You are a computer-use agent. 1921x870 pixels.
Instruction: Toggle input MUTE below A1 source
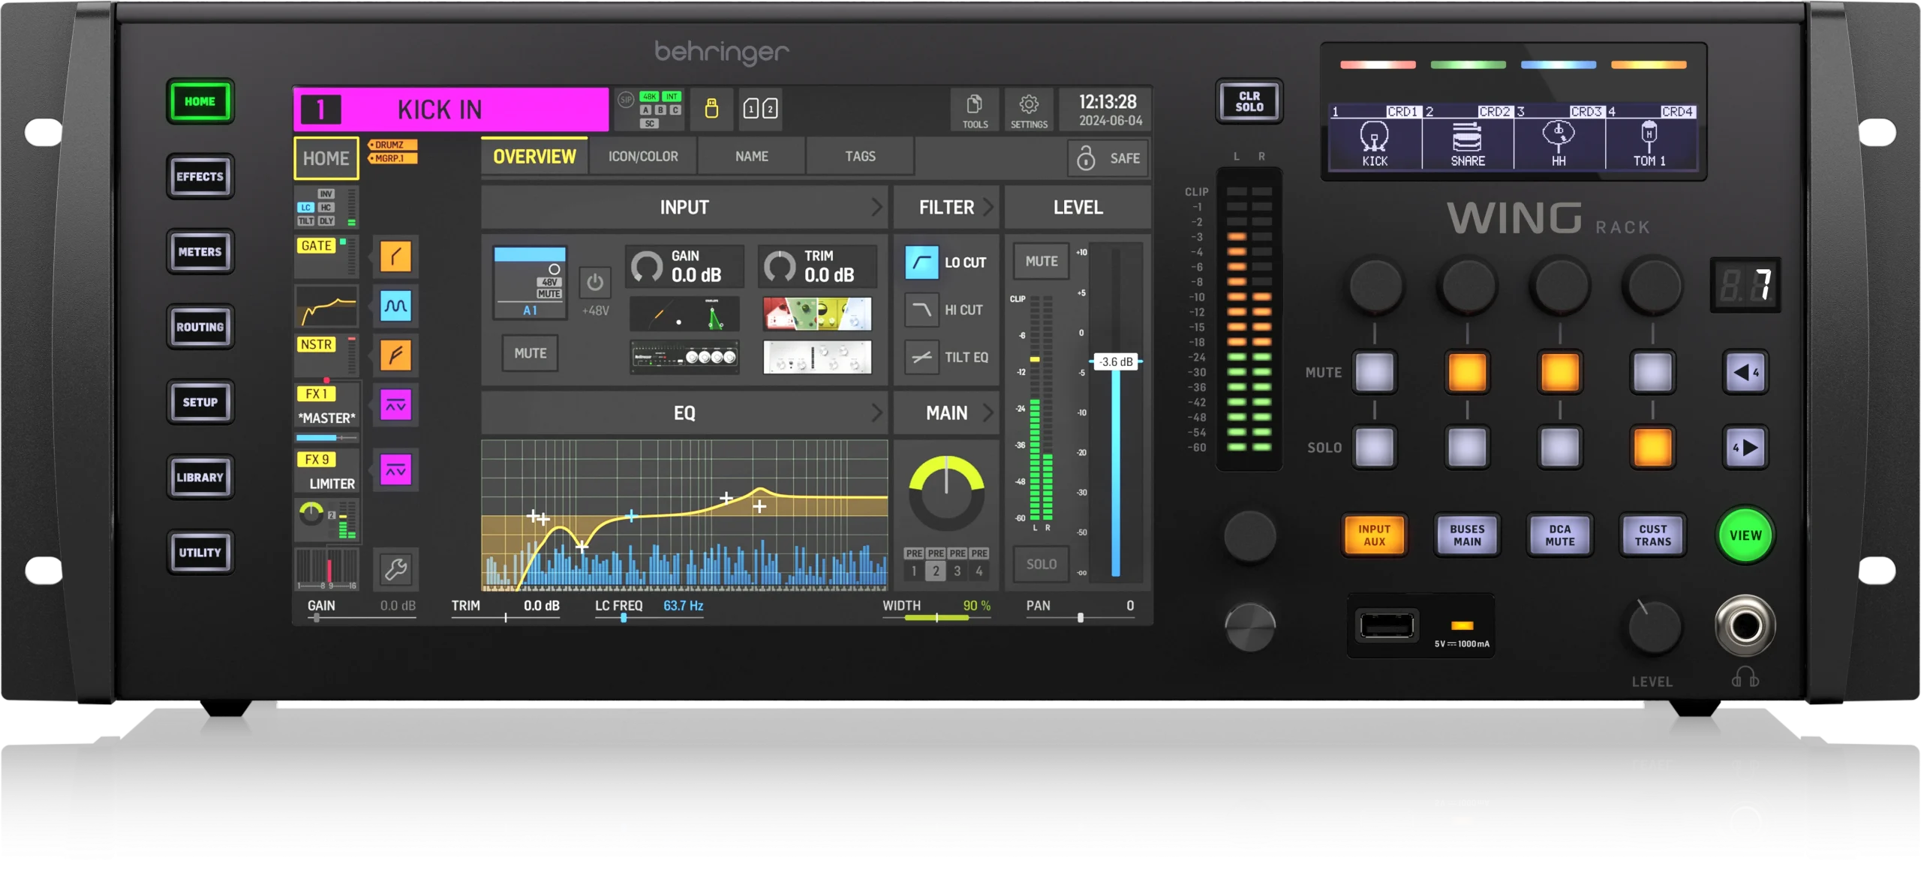[531, 353]
